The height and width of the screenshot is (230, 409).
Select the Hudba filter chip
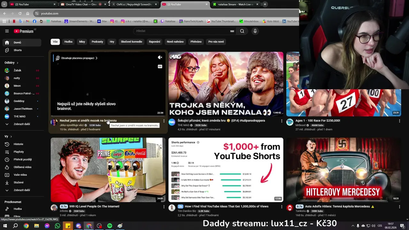[x=68, y=42]
